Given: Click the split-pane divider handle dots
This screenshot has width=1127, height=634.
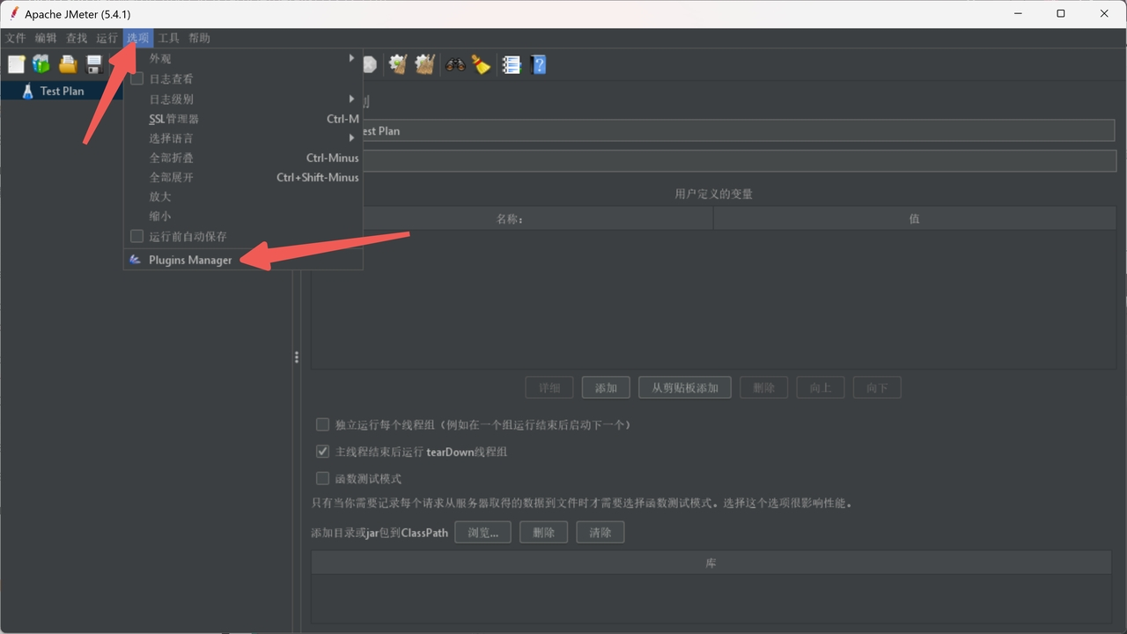Looking at the screenshot, I should tap(297, 357).
